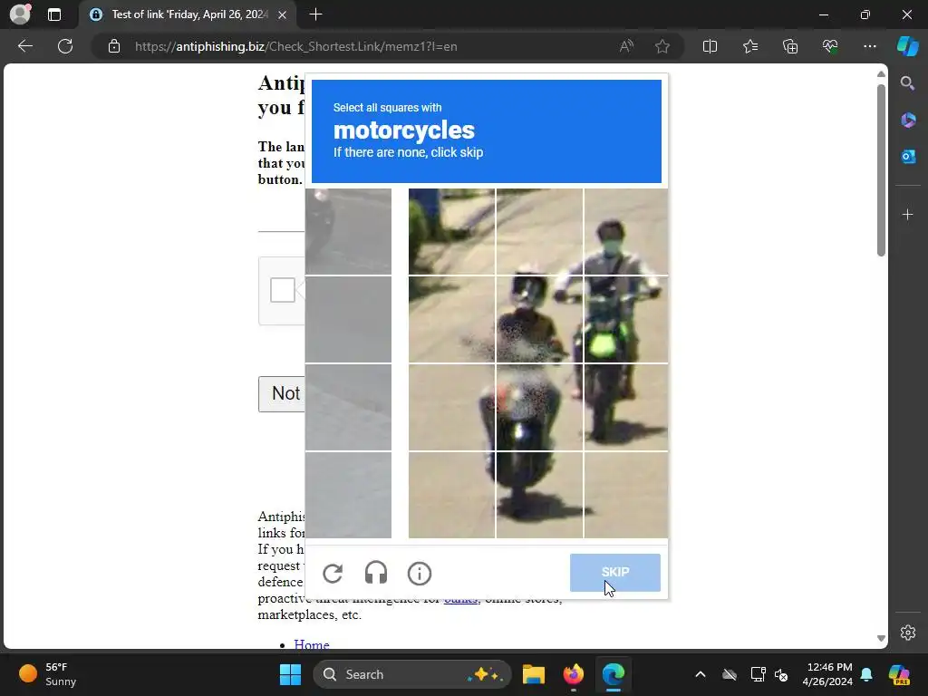Image resolution: width=928 pixels, height=696 pixels.
Task: Reload the current page
Action: click(x=65, y=46)
